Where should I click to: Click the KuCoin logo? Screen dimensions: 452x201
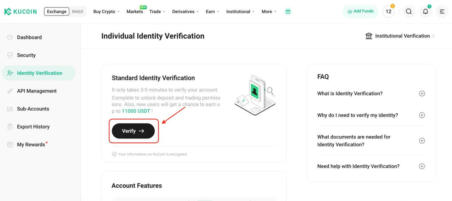pyautogui.click(x=20, y=12)
